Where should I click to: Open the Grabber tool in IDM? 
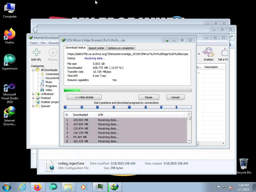[x=208, y=54]
